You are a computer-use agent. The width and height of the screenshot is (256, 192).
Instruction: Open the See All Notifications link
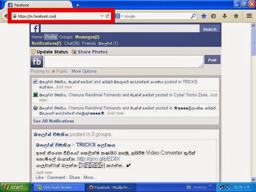53,121
